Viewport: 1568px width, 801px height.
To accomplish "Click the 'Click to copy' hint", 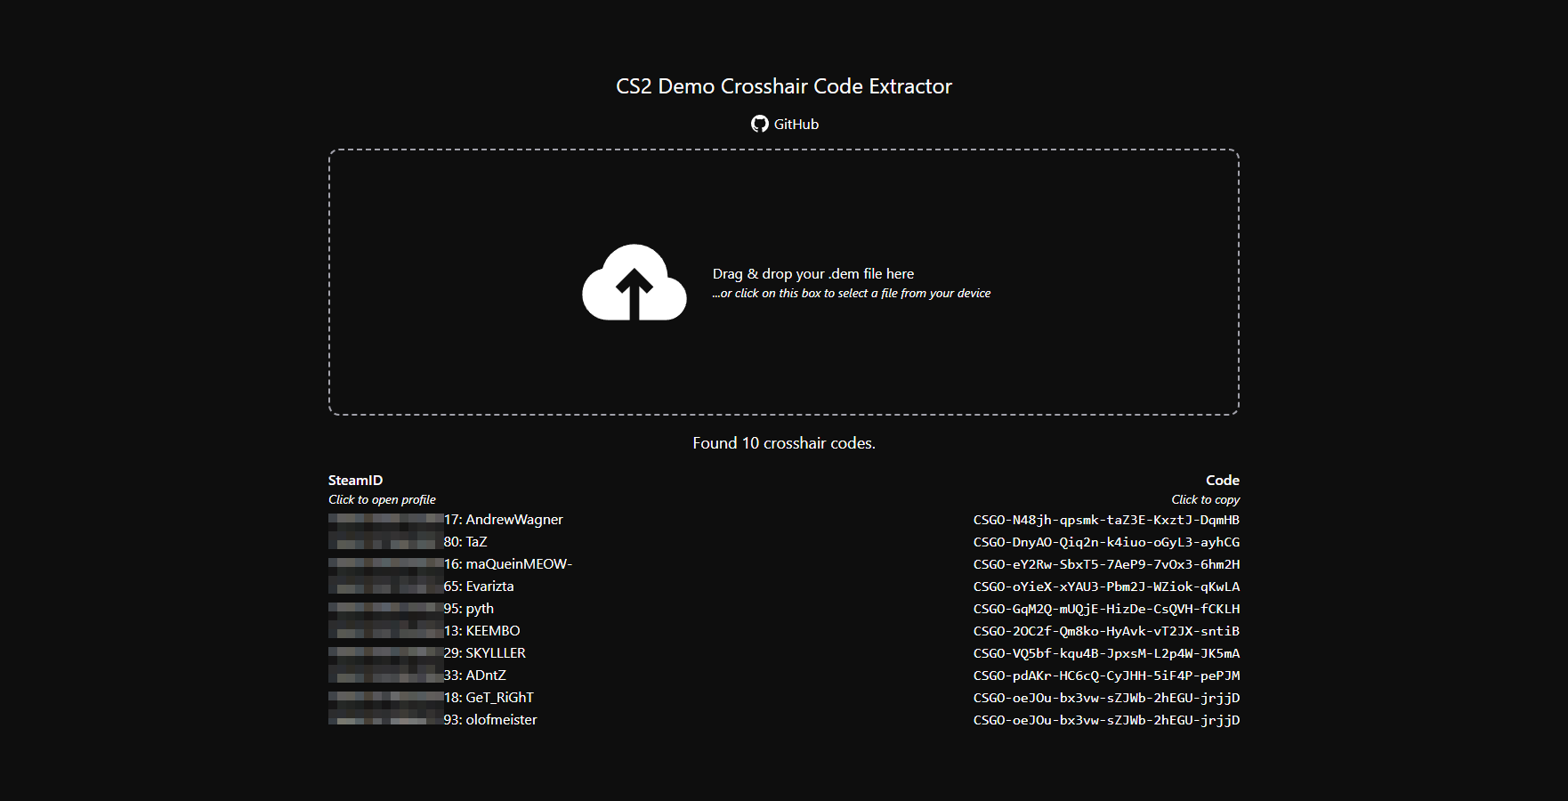I will coord(1205,500).
